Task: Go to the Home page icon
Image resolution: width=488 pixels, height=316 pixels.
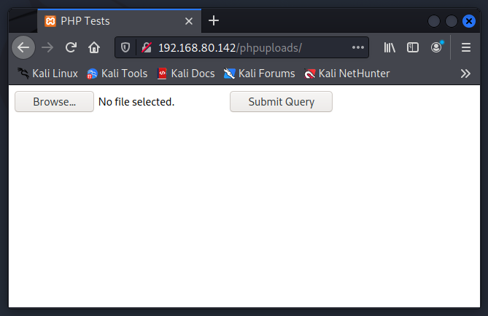Action: point(94,47)
